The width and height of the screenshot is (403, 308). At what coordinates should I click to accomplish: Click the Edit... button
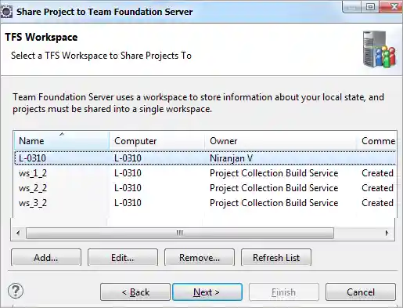coord(123,258)
